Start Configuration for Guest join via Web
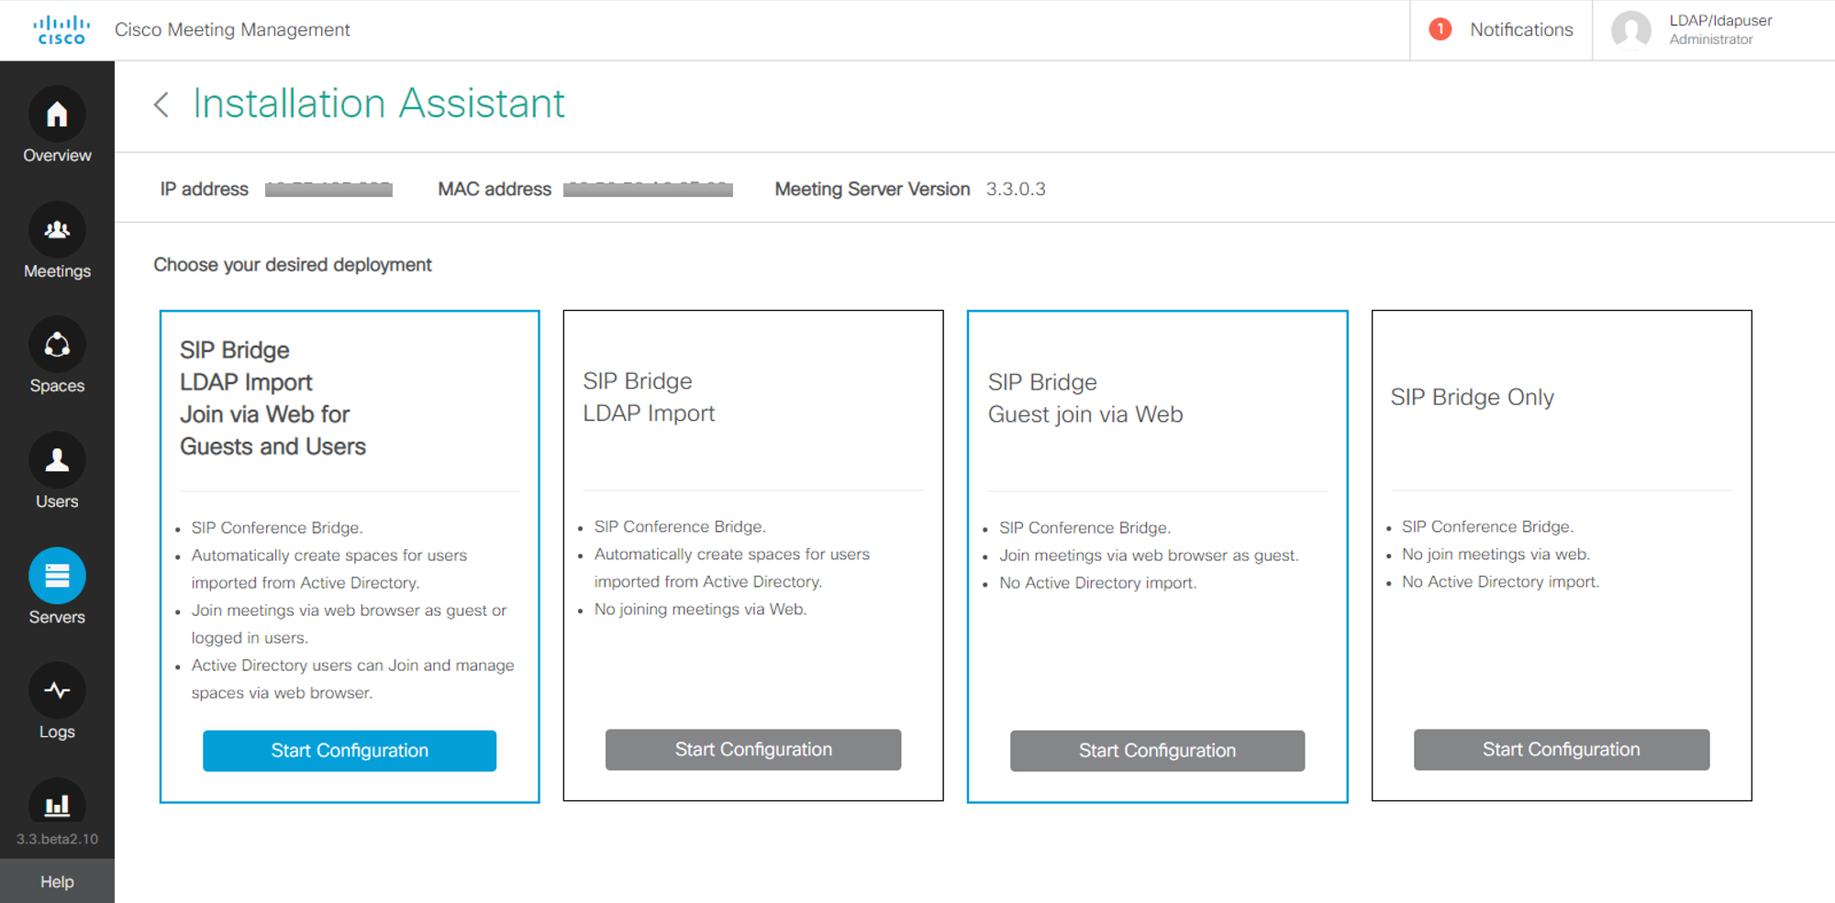 coord(1157,751)
